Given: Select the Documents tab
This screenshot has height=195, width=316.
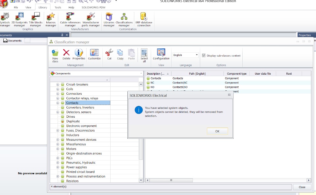Looking at the screenshot, I should pyautogui.click(x=13, y=41).
